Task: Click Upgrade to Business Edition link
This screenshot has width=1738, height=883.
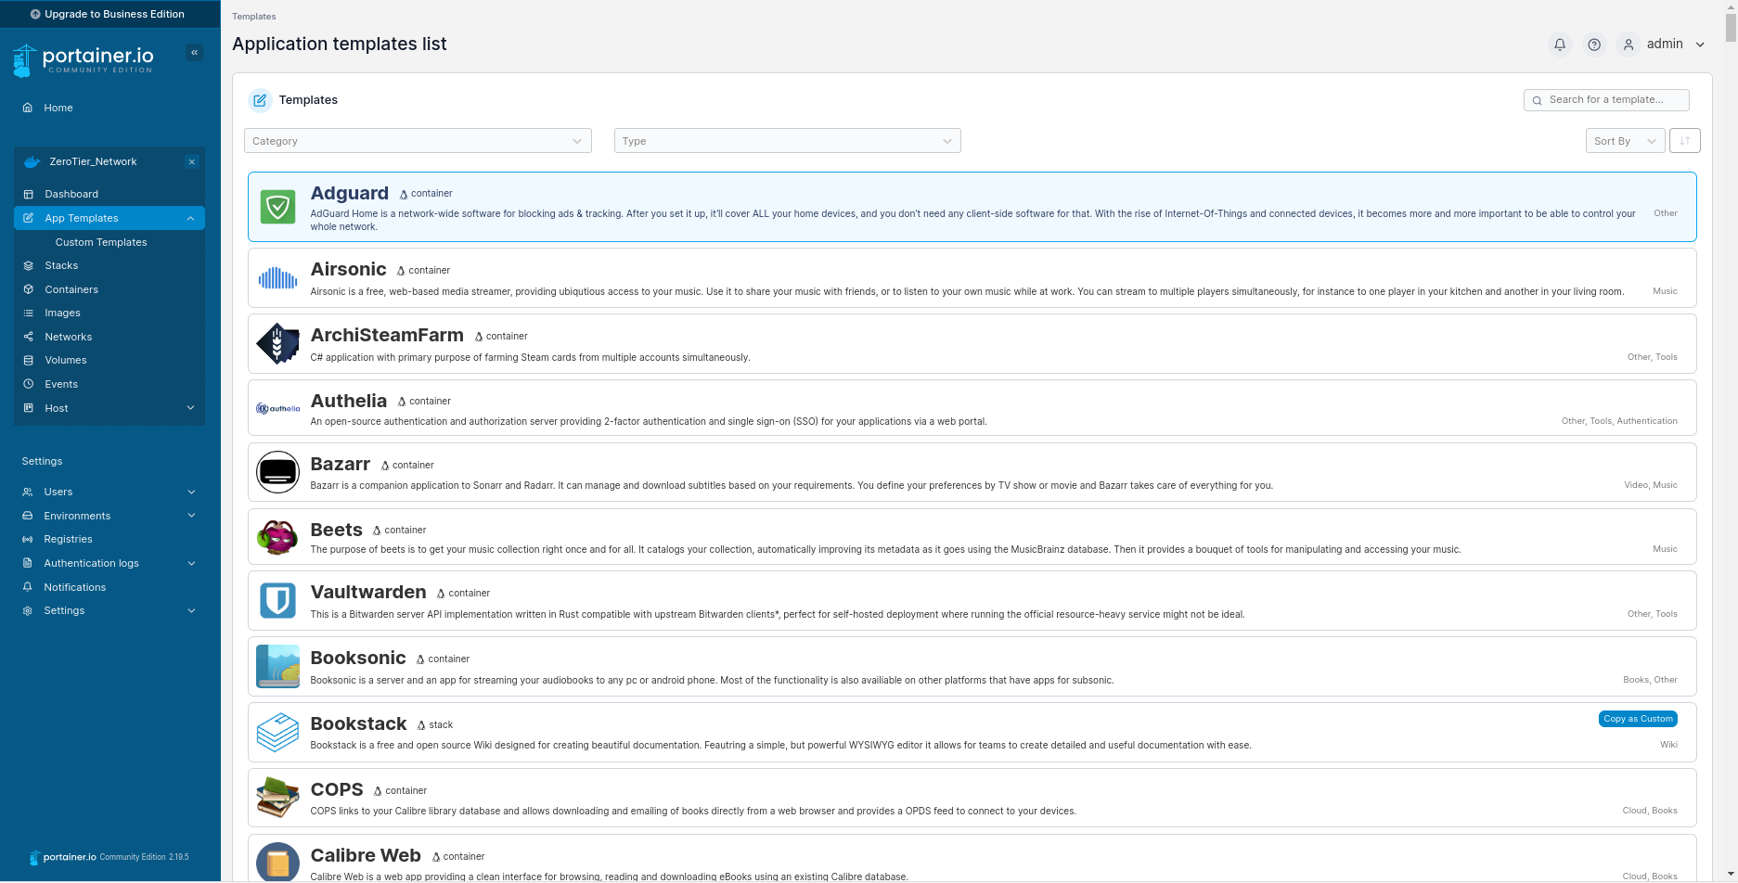Action: (x=108, y=14)
